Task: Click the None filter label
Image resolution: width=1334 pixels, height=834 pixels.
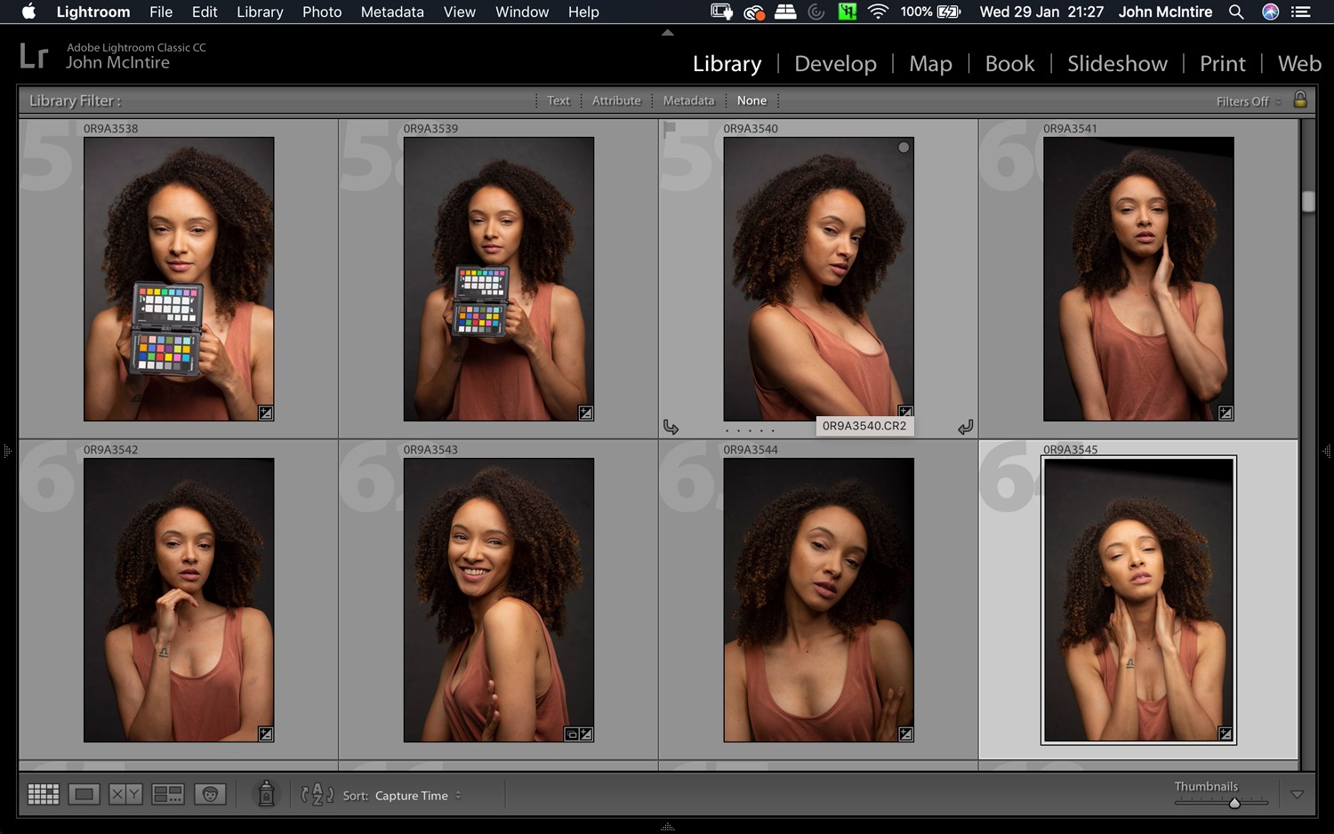Action: click(752, 100)
